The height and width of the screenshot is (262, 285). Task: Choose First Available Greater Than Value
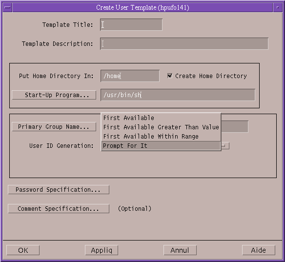point(161,127)
